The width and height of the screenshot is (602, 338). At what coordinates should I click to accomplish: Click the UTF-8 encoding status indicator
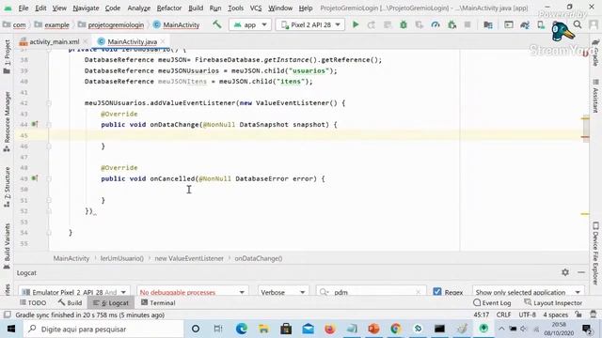pyautogui.click(x=527, y=315)
